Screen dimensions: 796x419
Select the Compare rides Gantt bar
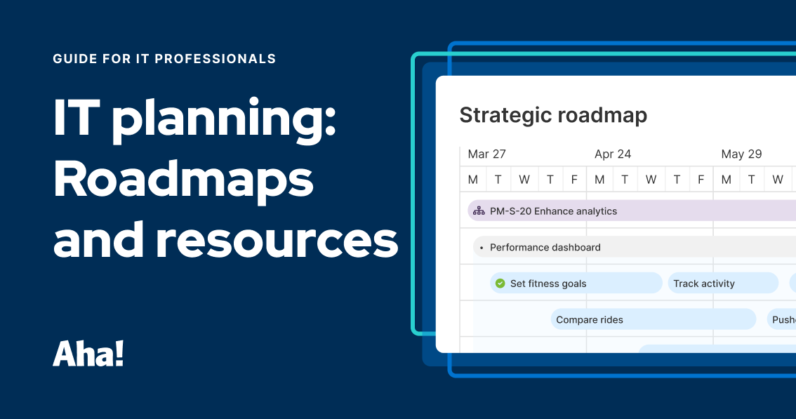[653, 319]
